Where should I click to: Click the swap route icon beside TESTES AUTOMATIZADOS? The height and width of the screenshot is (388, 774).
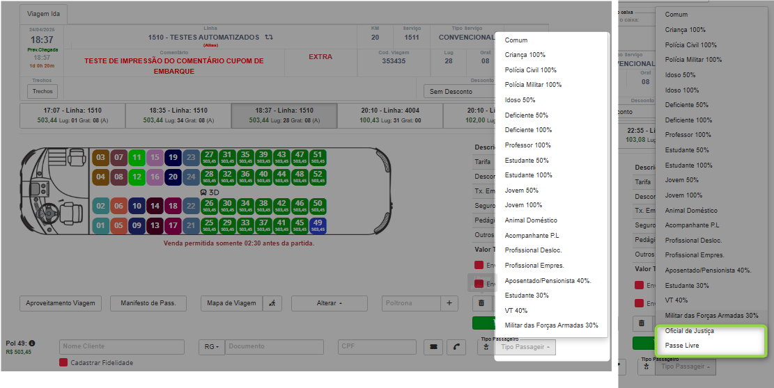[269, 37]
